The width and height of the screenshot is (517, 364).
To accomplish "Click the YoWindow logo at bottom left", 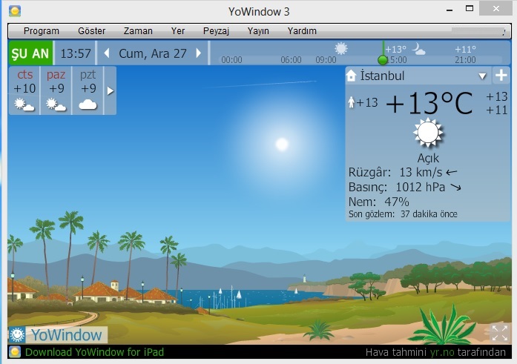I will coord(58,335).
